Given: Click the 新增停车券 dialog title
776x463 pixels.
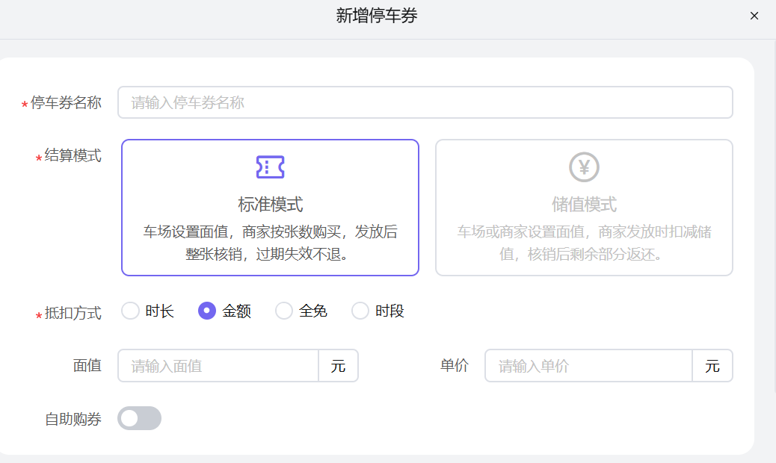Looking at the screenshot, I should 378,15.
